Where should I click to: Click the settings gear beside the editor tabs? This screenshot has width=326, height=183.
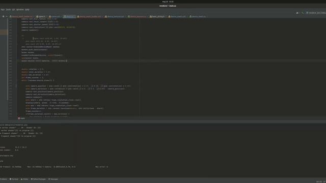tap(3, 16)
